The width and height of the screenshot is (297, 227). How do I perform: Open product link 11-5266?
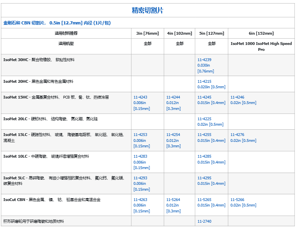[x=237, y=200]
